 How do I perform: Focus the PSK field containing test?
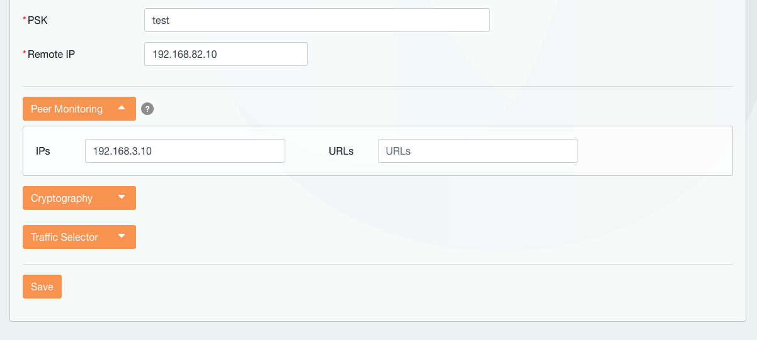tap(317, 20)
